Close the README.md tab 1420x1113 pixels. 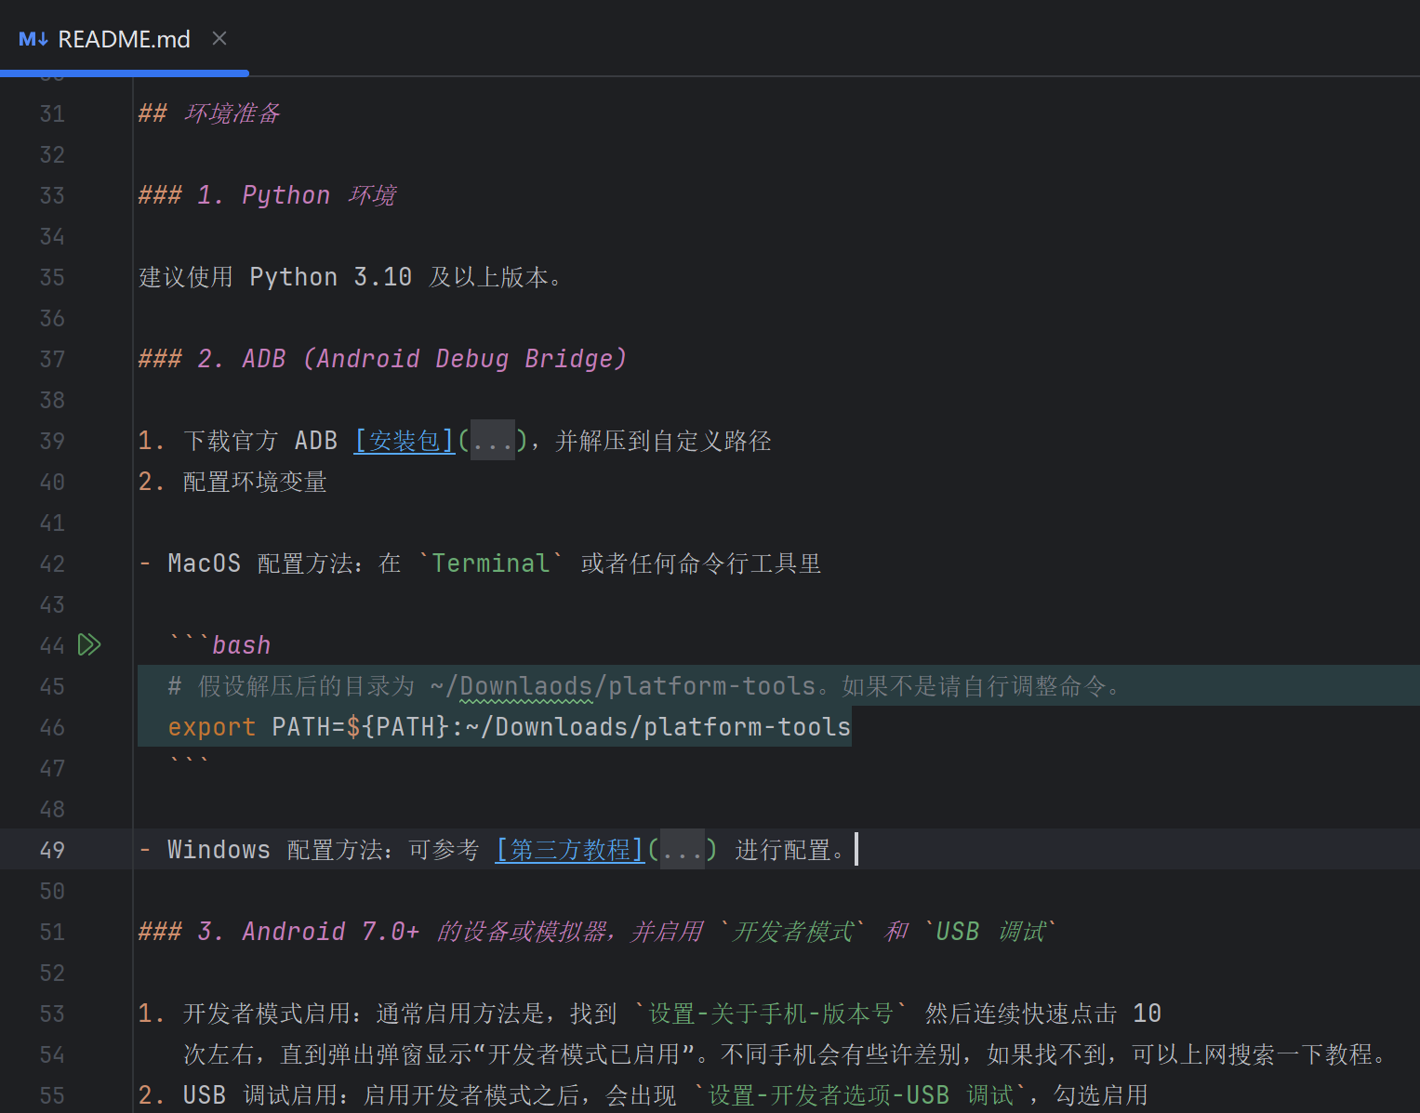tap(219, 38)
